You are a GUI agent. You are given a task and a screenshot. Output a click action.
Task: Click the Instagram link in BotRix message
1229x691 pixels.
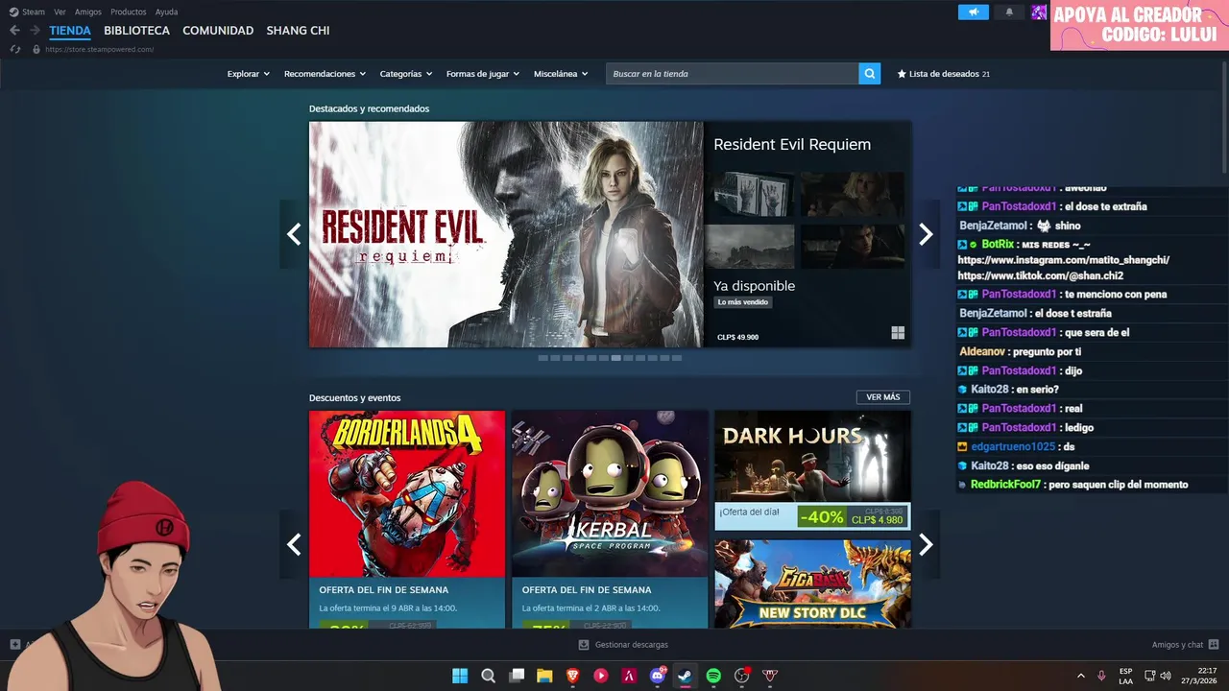[x=1063, y=260]
